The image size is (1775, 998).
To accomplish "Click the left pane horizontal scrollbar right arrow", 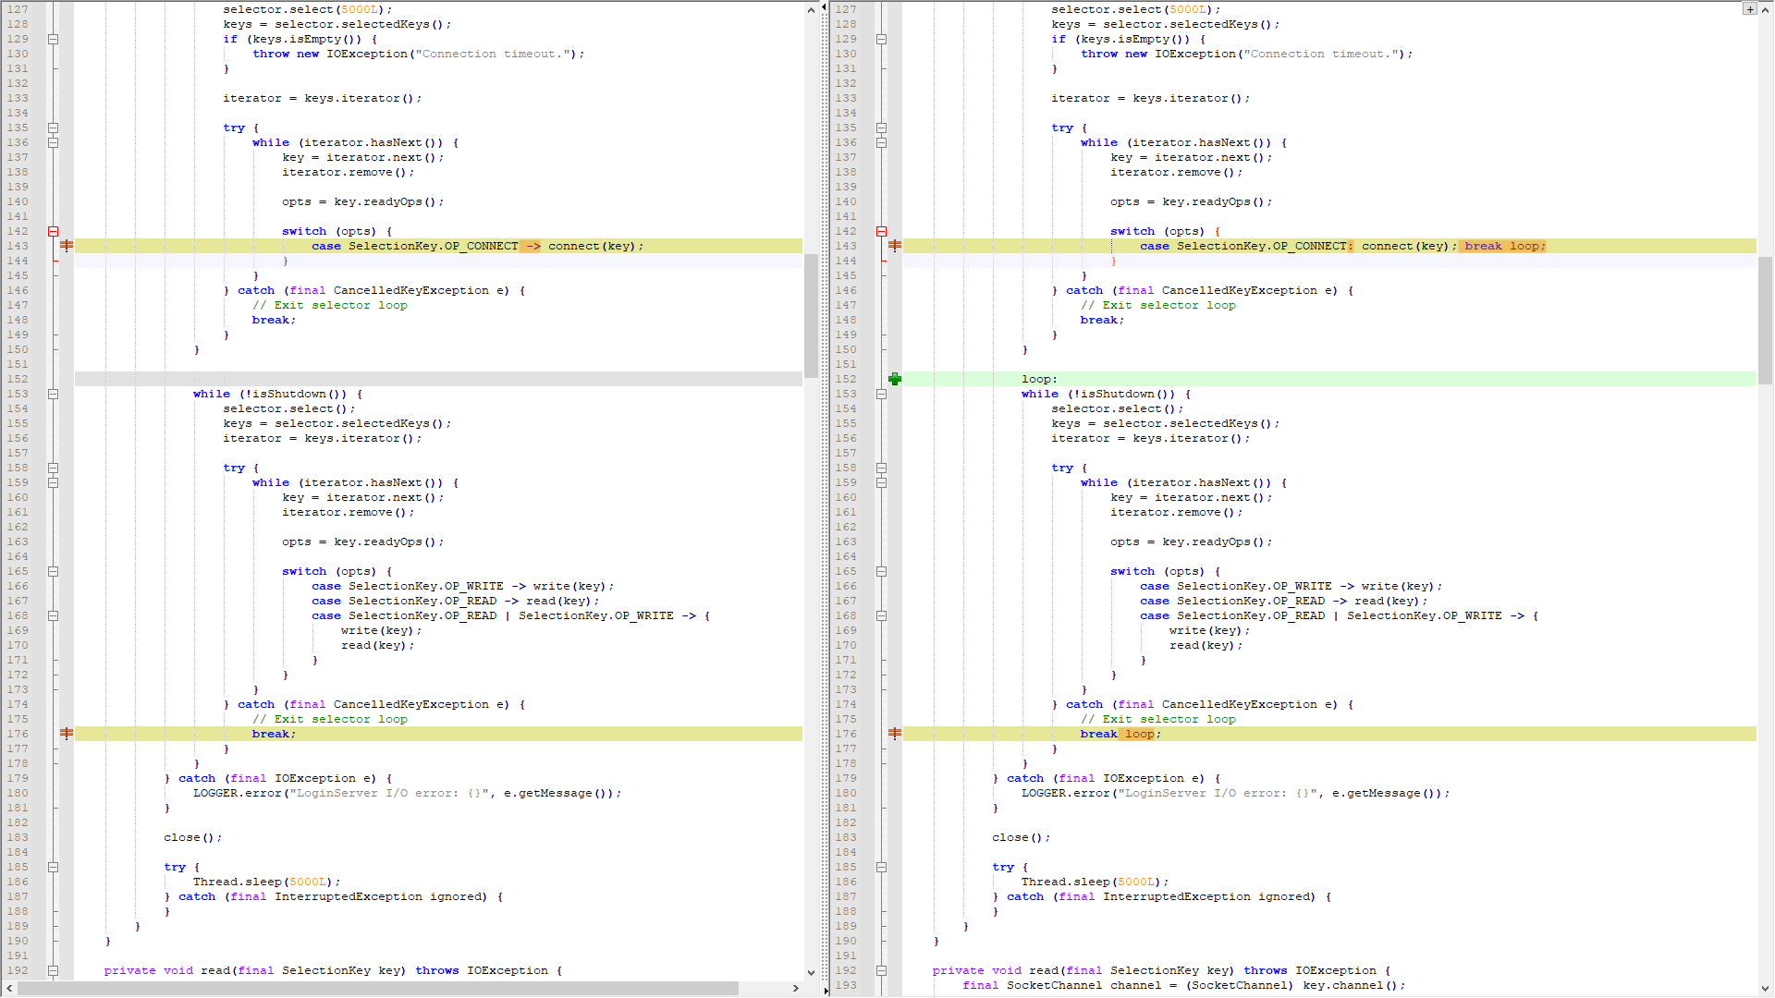I will tap(795, 988).
